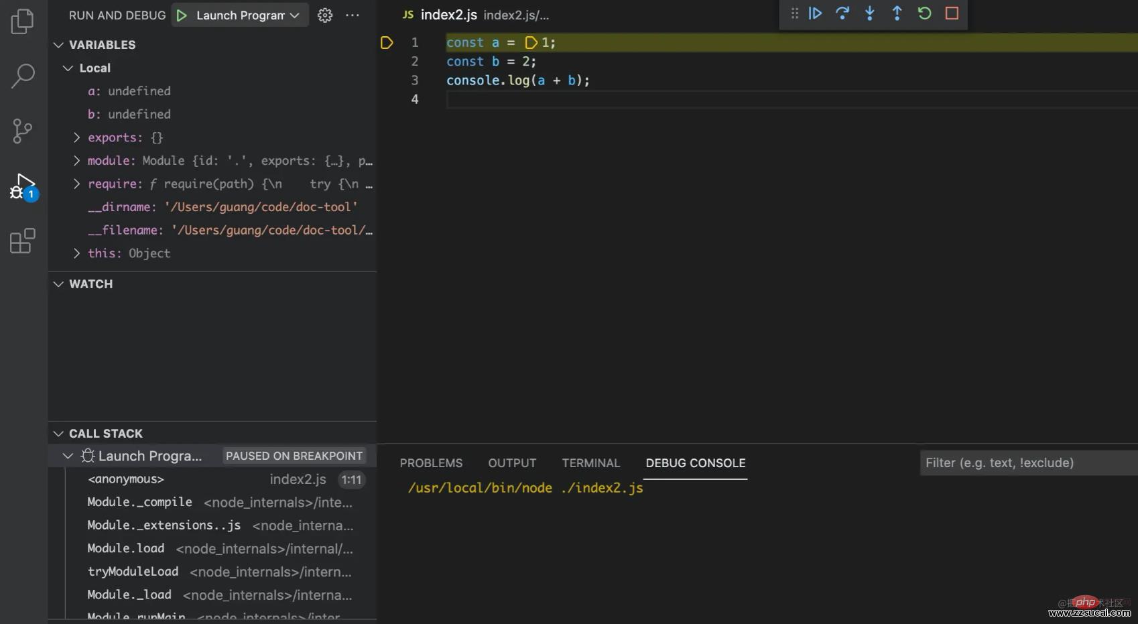Click inline breakpoint marker before 1;
The width and height of the screenshot is (1138, 624).
pos(531,43)
